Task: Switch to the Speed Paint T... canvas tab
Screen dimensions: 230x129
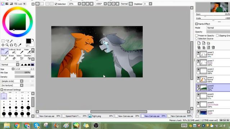Action: (75, 116)
